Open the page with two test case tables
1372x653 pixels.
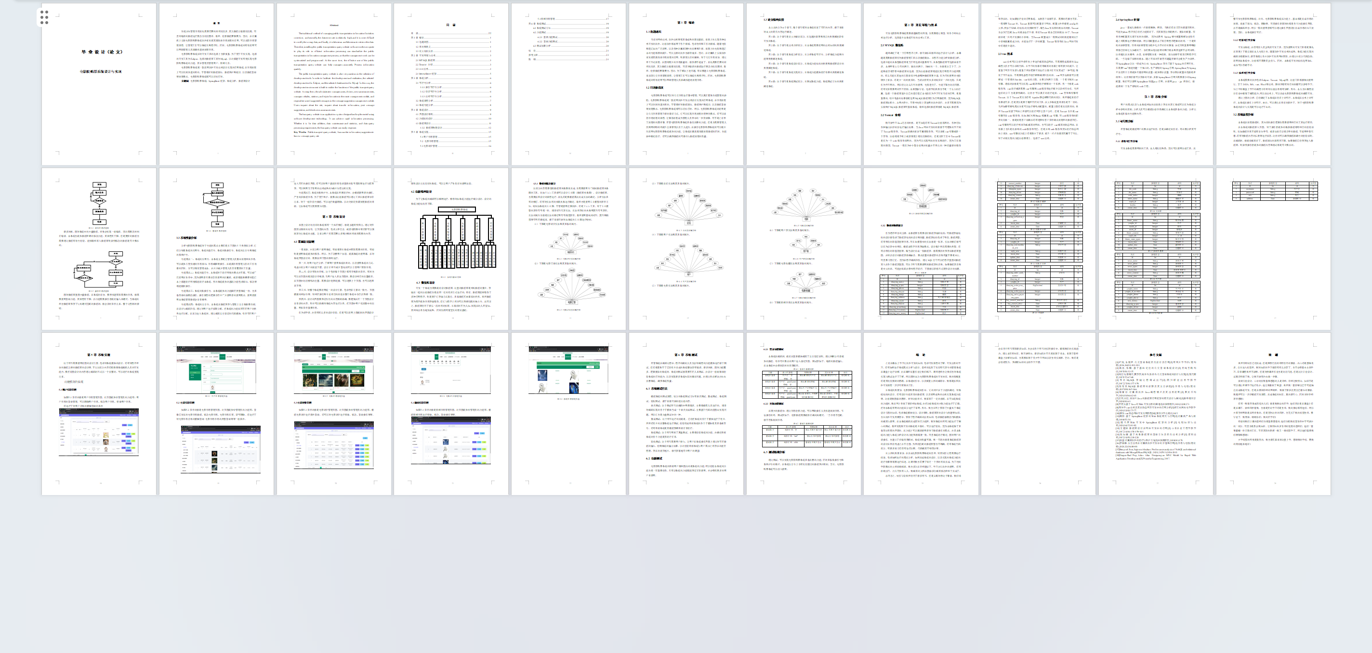coord(803,414)
